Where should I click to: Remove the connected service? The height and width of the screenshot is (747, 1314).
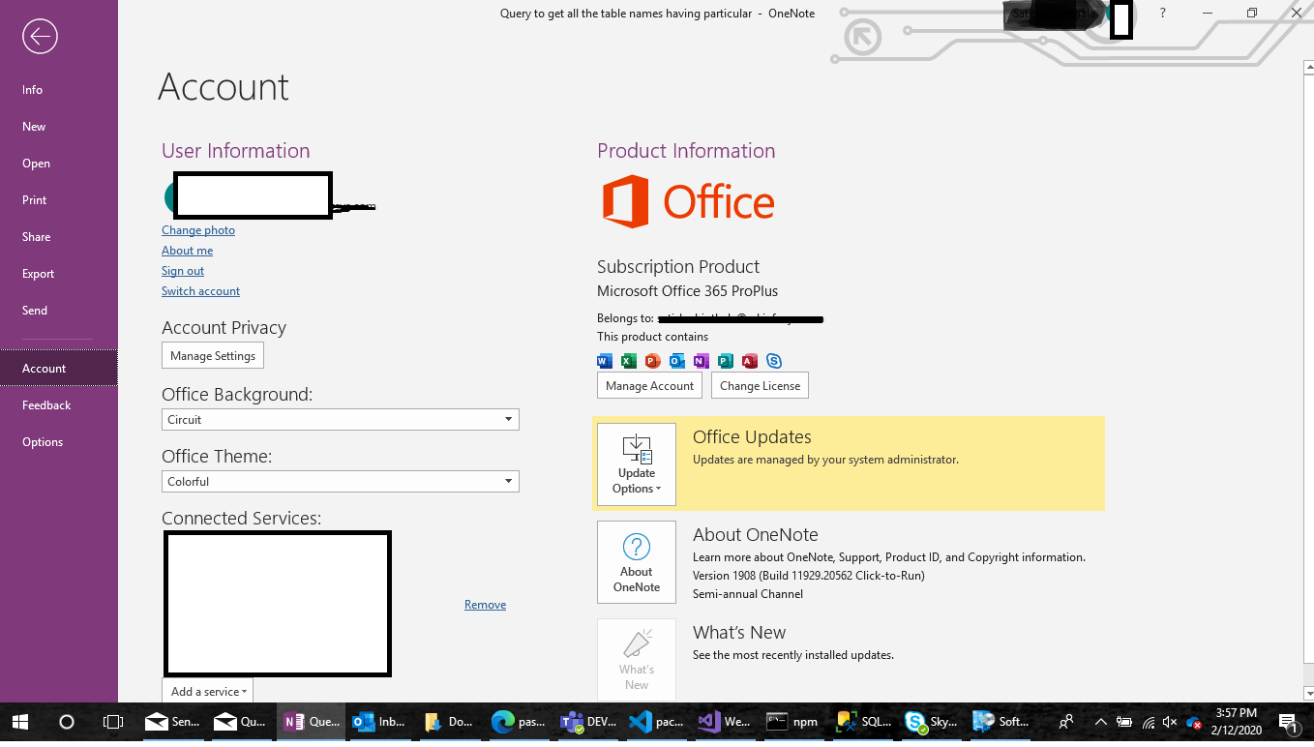click(x=485, y=605)
